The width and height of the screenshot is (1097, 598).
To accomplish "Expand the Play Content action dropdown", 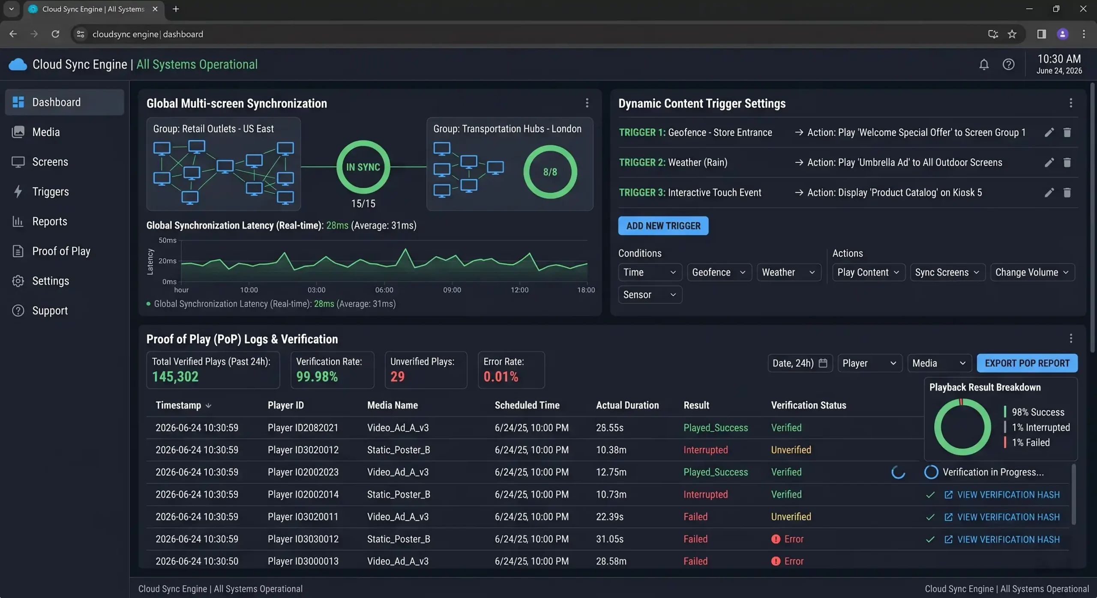I will coord(869,272).
